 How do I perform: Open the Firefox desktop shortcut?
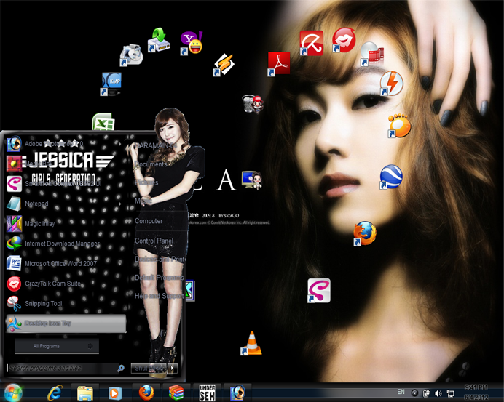[x=365, y=233]
